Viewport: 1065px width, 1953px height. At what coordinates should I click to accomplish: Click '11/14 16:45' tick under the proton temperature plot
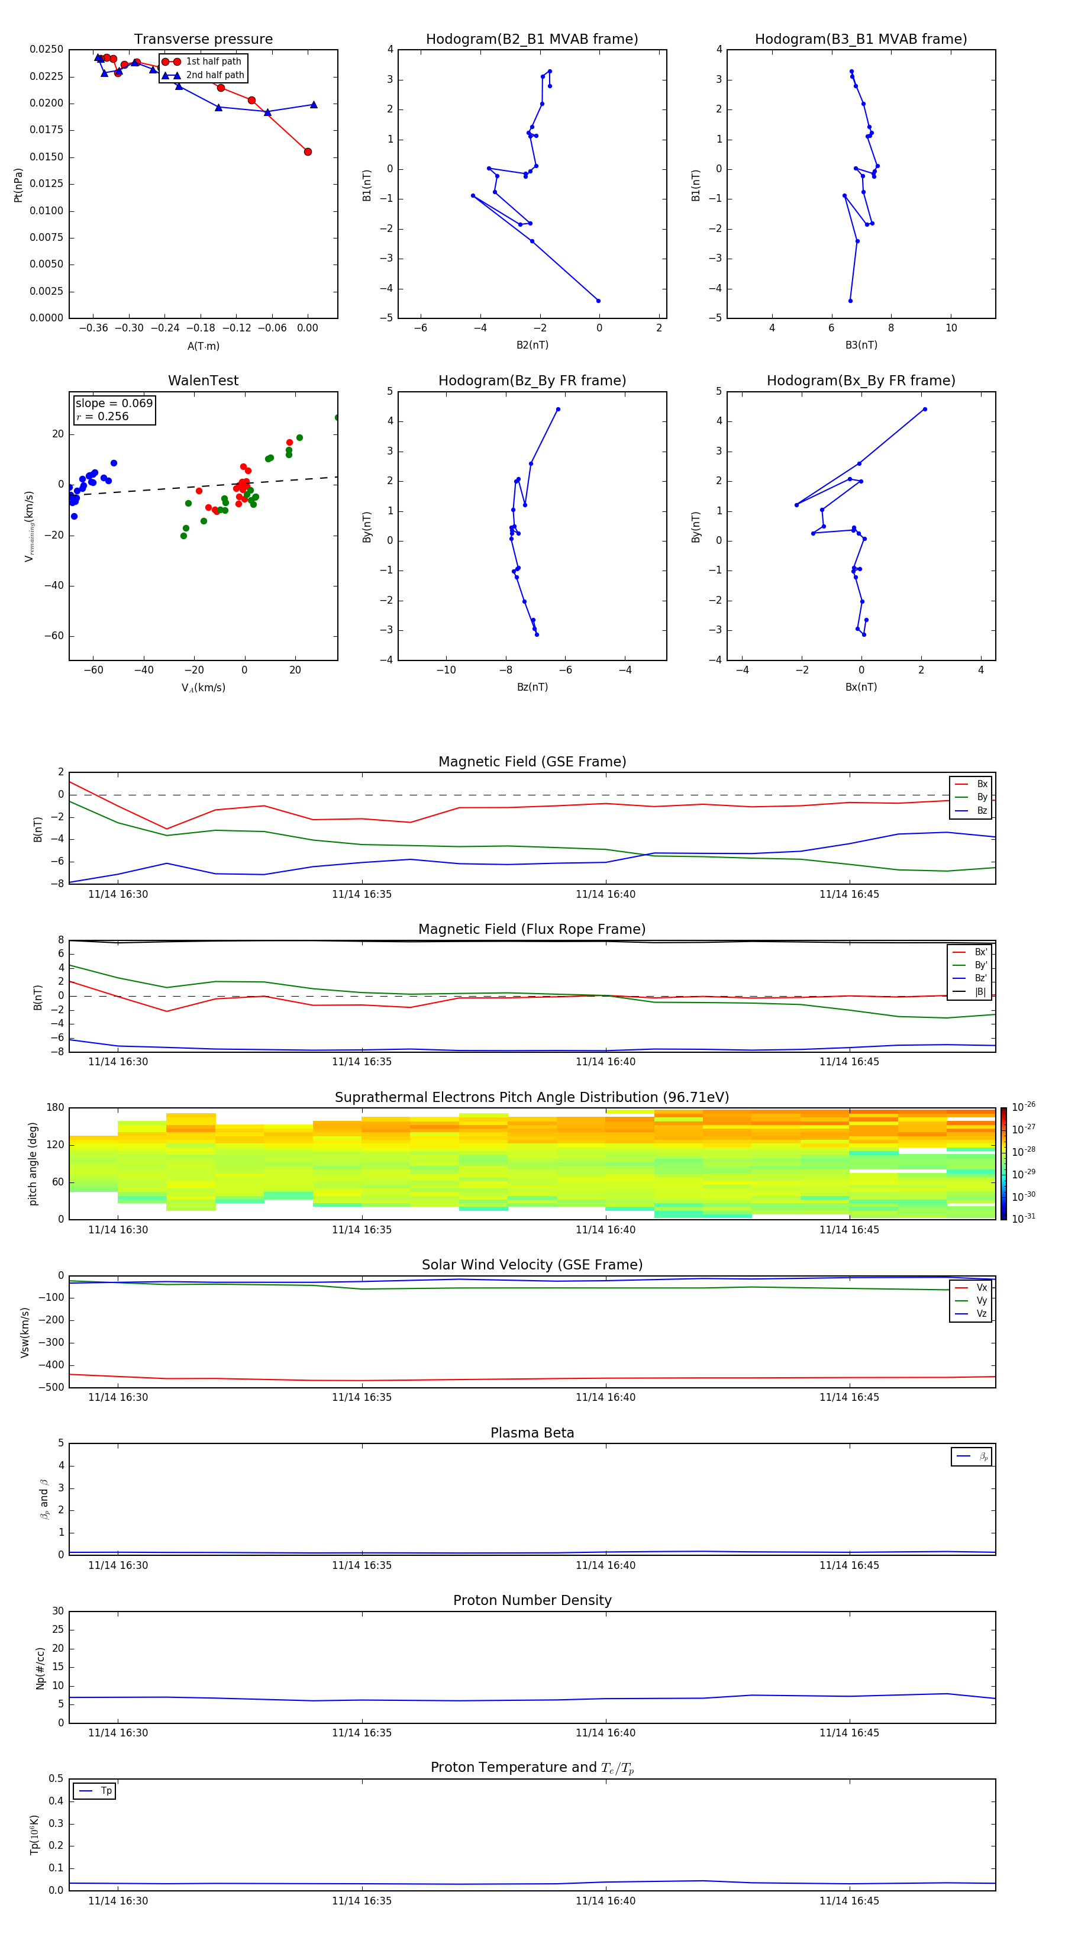(x=849, y=1901)
